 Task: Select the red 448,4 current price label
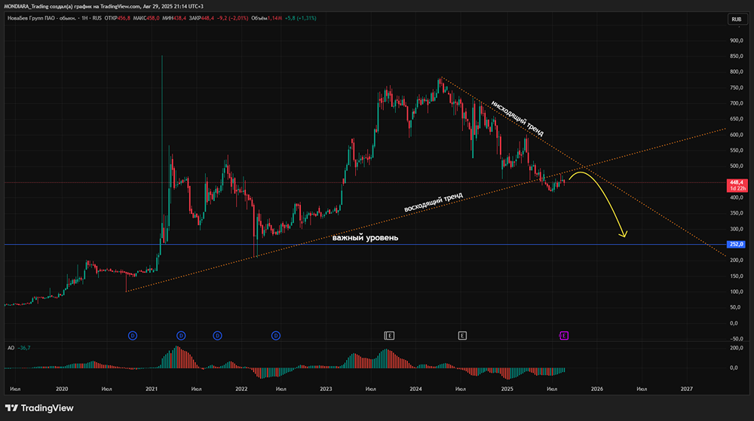[737, 185]
